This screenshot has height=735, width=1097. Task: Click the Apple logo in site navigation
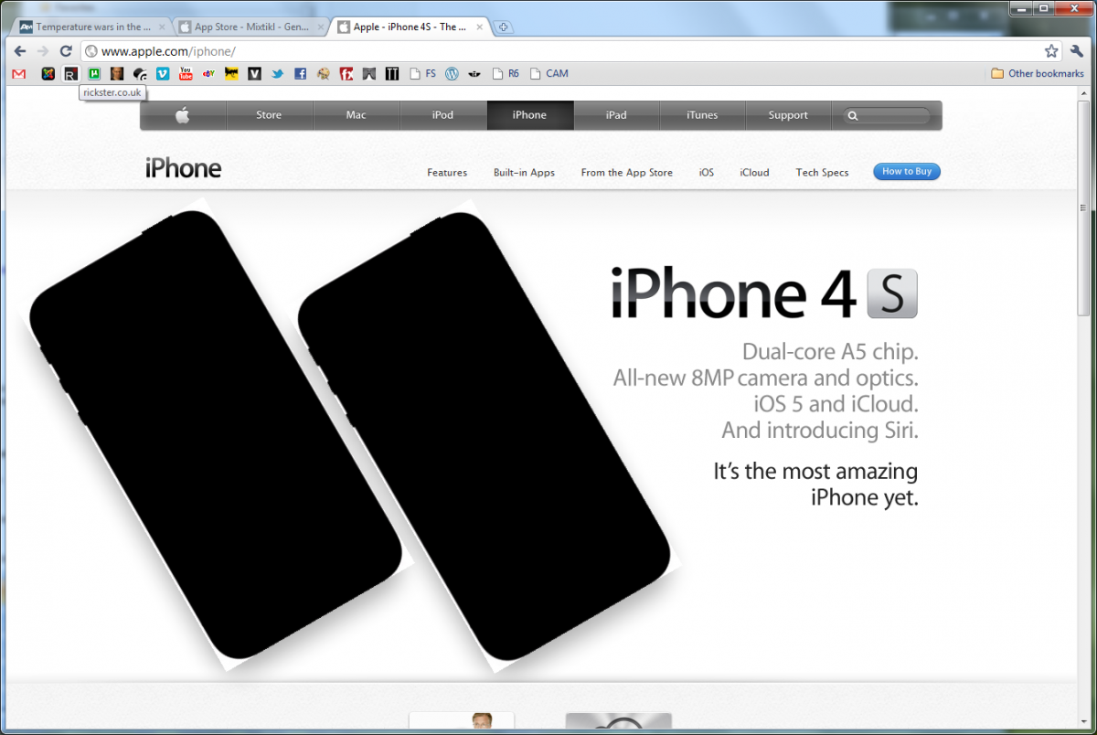tap(182, 115)
